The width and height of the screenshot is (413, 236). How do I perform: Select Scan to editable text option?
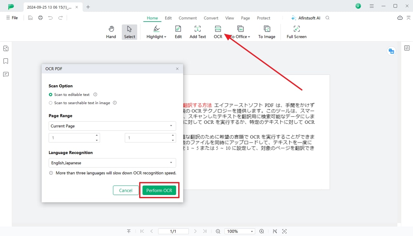coord(51,95)
